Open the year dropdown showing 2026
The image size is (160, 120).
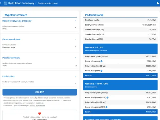[x=40, y=28]
